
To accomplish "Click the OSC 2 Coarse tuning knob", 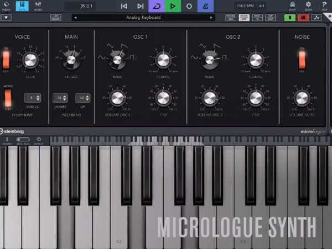I will click(256, 60).
